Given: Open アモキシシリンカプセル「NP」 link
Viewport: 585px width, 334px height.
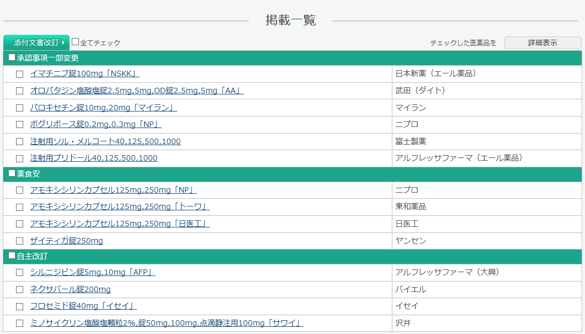Looking at the screenshot, I should click(114, 189).
